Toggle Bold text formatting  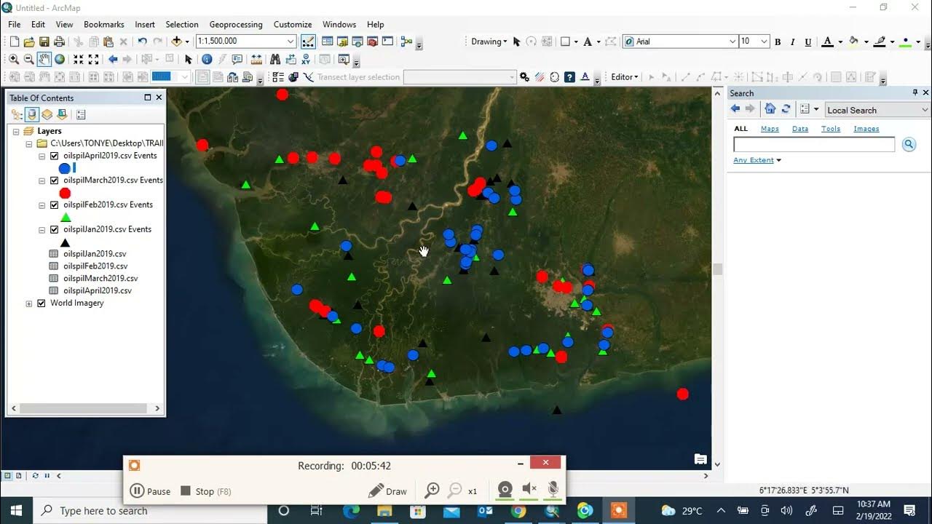point(778,42)
